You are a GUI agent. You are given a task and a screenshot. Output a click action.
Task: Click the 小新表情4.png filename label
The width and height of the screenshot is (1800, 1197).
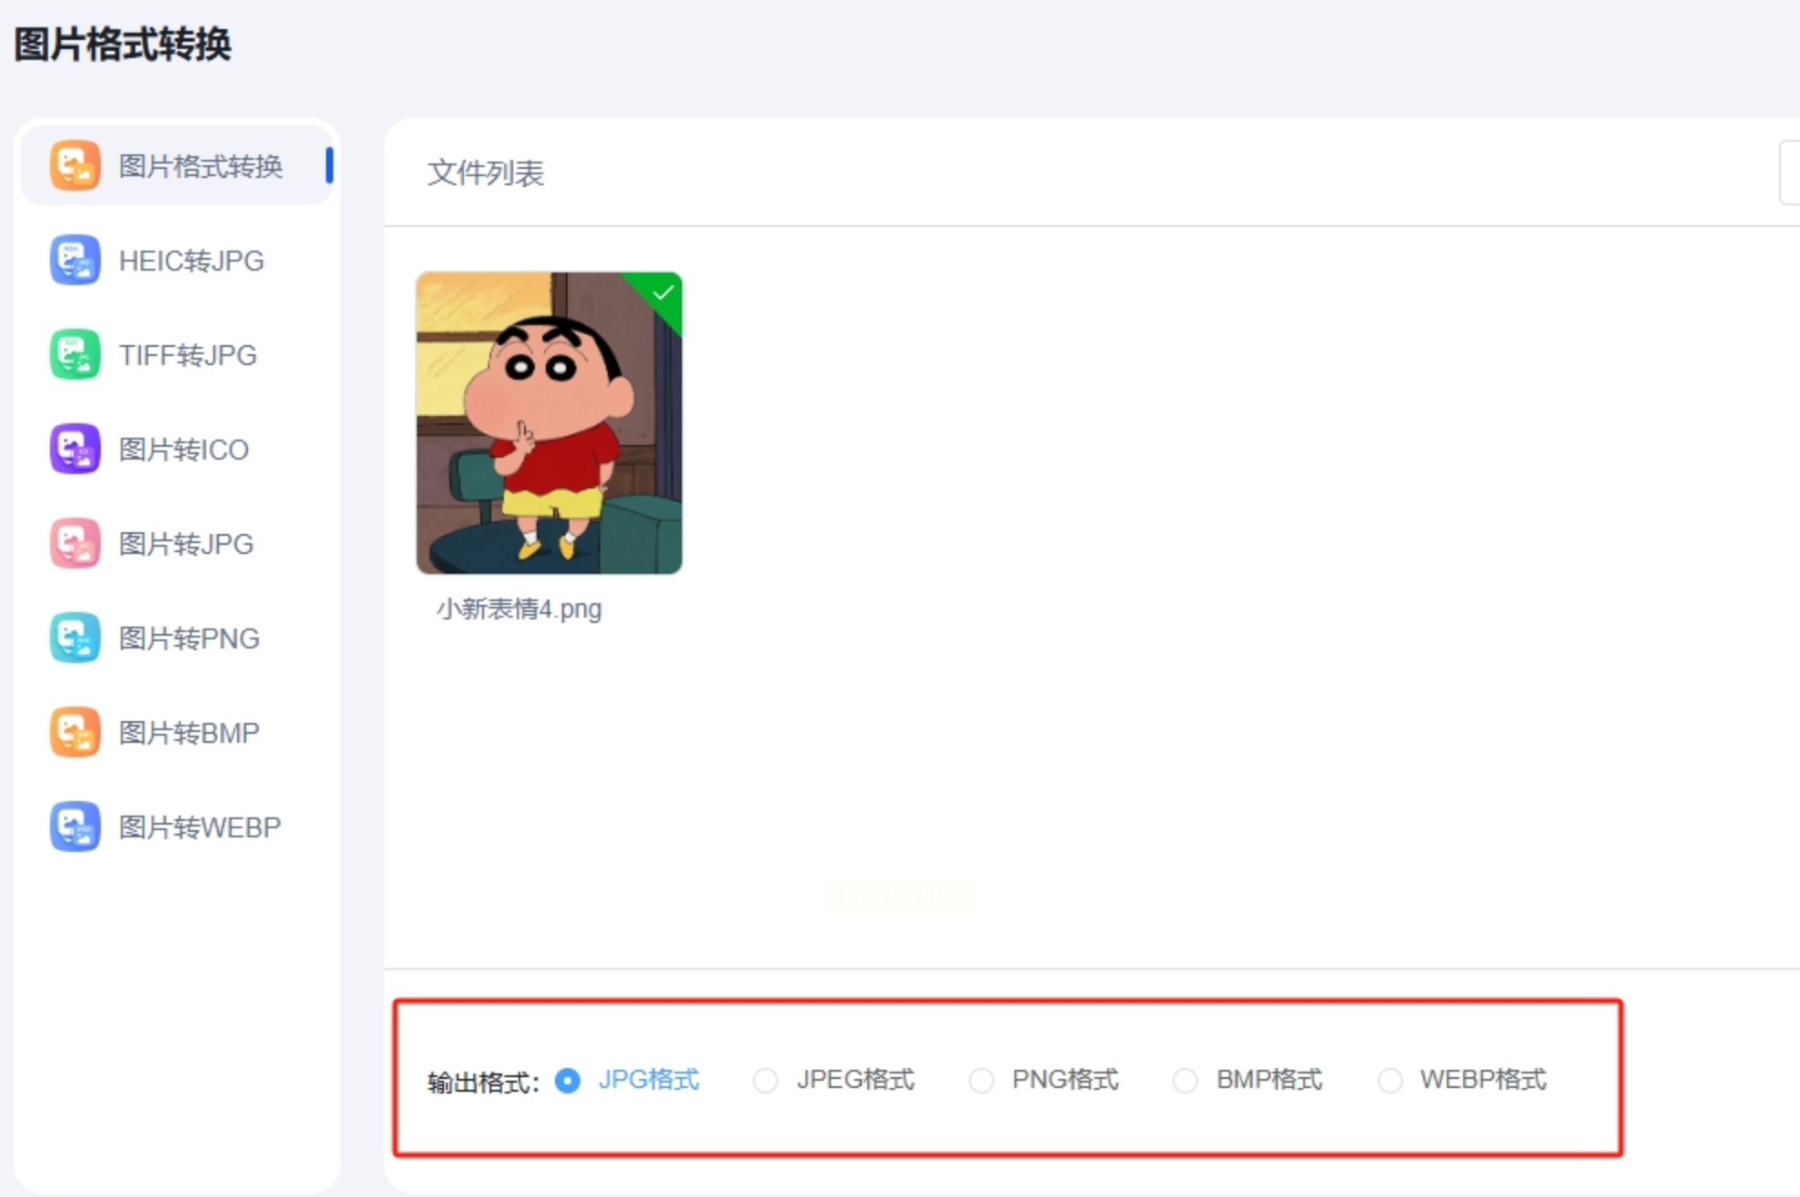[519, 608]
